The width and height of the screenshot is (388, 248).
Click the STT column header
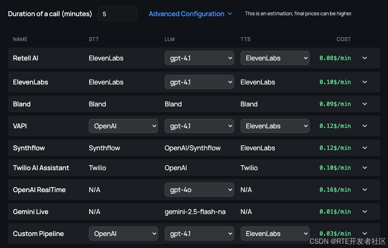94,39
